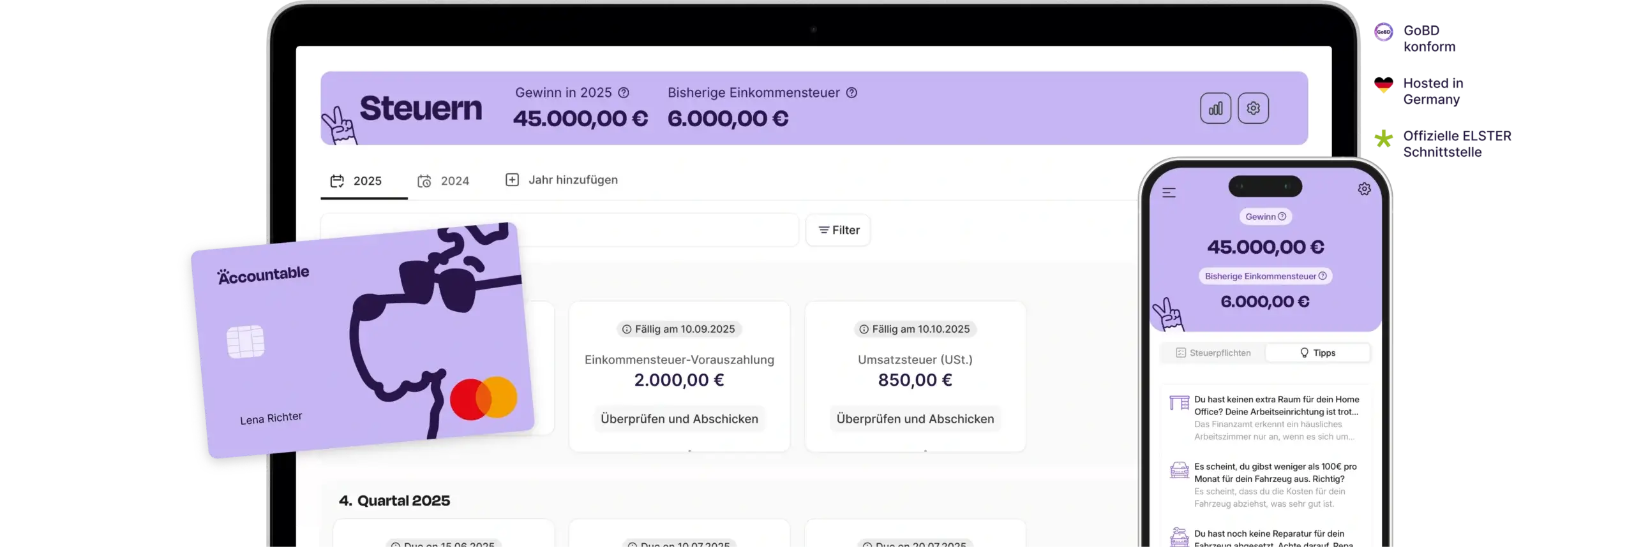1634x547 pixels.
Task: Open help icon beside tablet's Bisherige Einkommensteuer
Action: pos(851,92)
